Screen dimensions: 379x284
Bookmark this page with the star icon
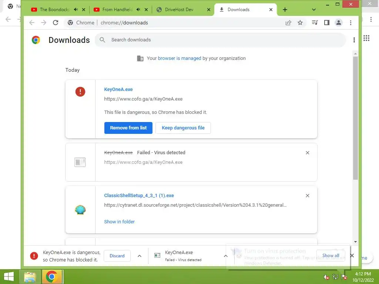coord(300,23)
